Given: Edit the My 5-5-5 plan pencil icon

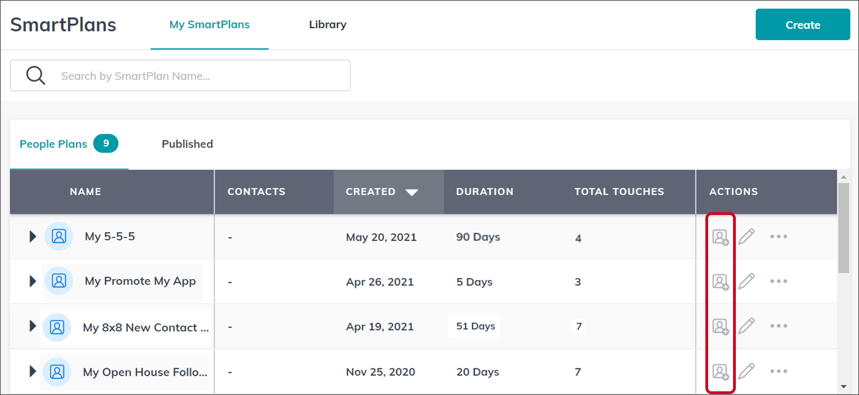Looking at the screenshot, I should 746,237.
